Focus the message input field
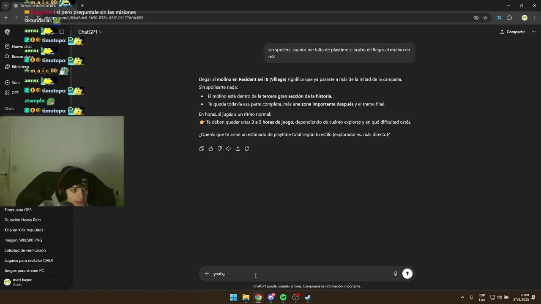Screen dimensions: 541x304 [x=301, y=274]
